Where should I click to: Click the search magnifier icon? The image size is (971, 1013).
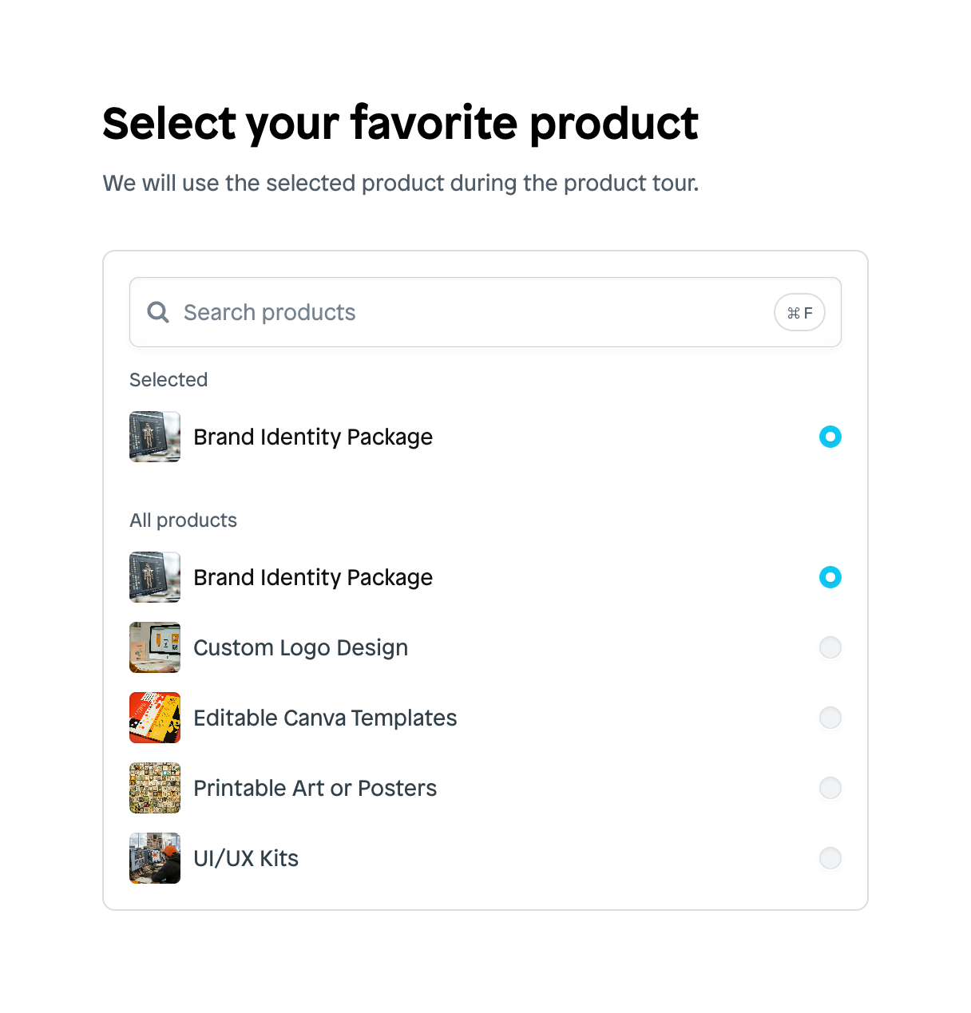(x=157, y=312)
